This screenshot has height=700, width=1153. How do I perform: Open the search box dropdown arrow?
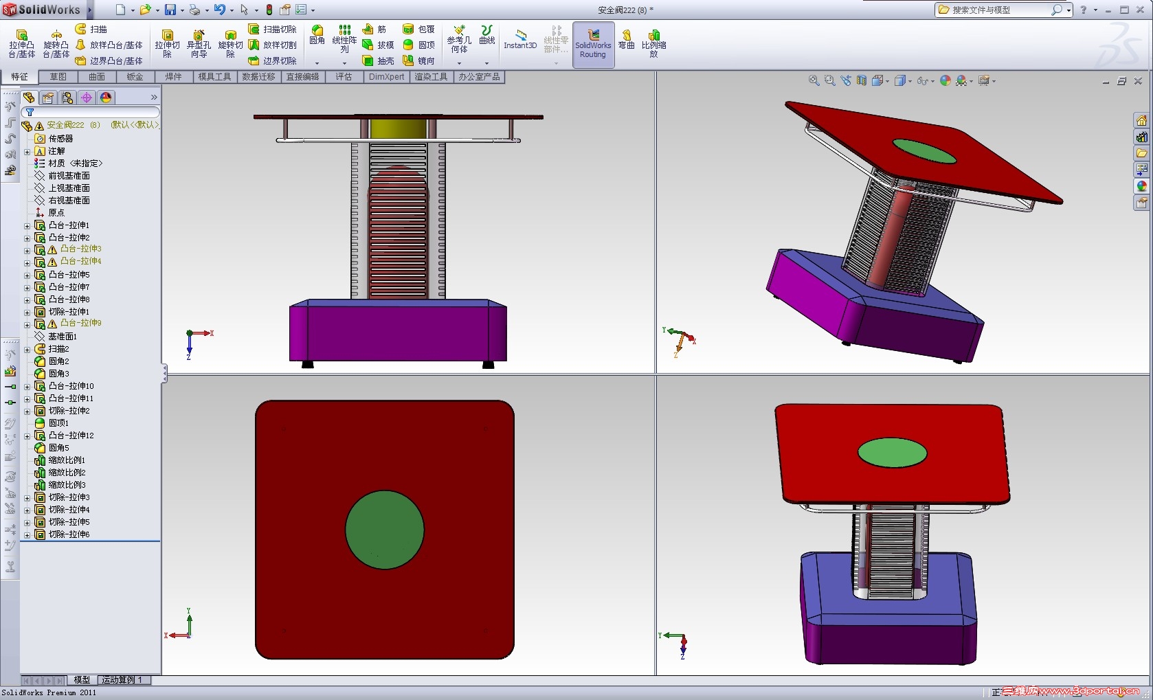pos(1068,10)
